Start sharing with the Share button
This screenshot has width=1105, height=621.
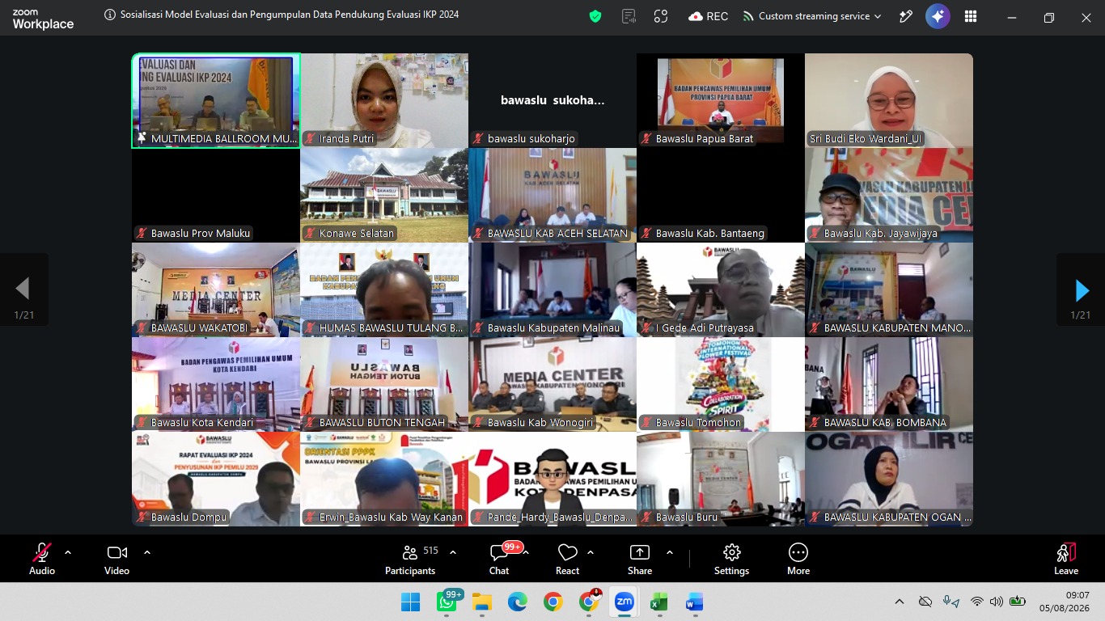coord(640,560)
